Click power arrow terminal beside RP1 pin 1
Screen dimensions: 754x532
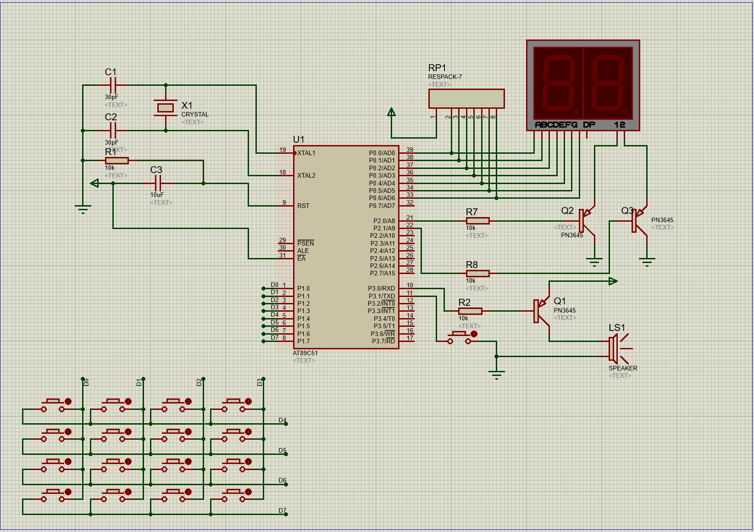point(391,112)
